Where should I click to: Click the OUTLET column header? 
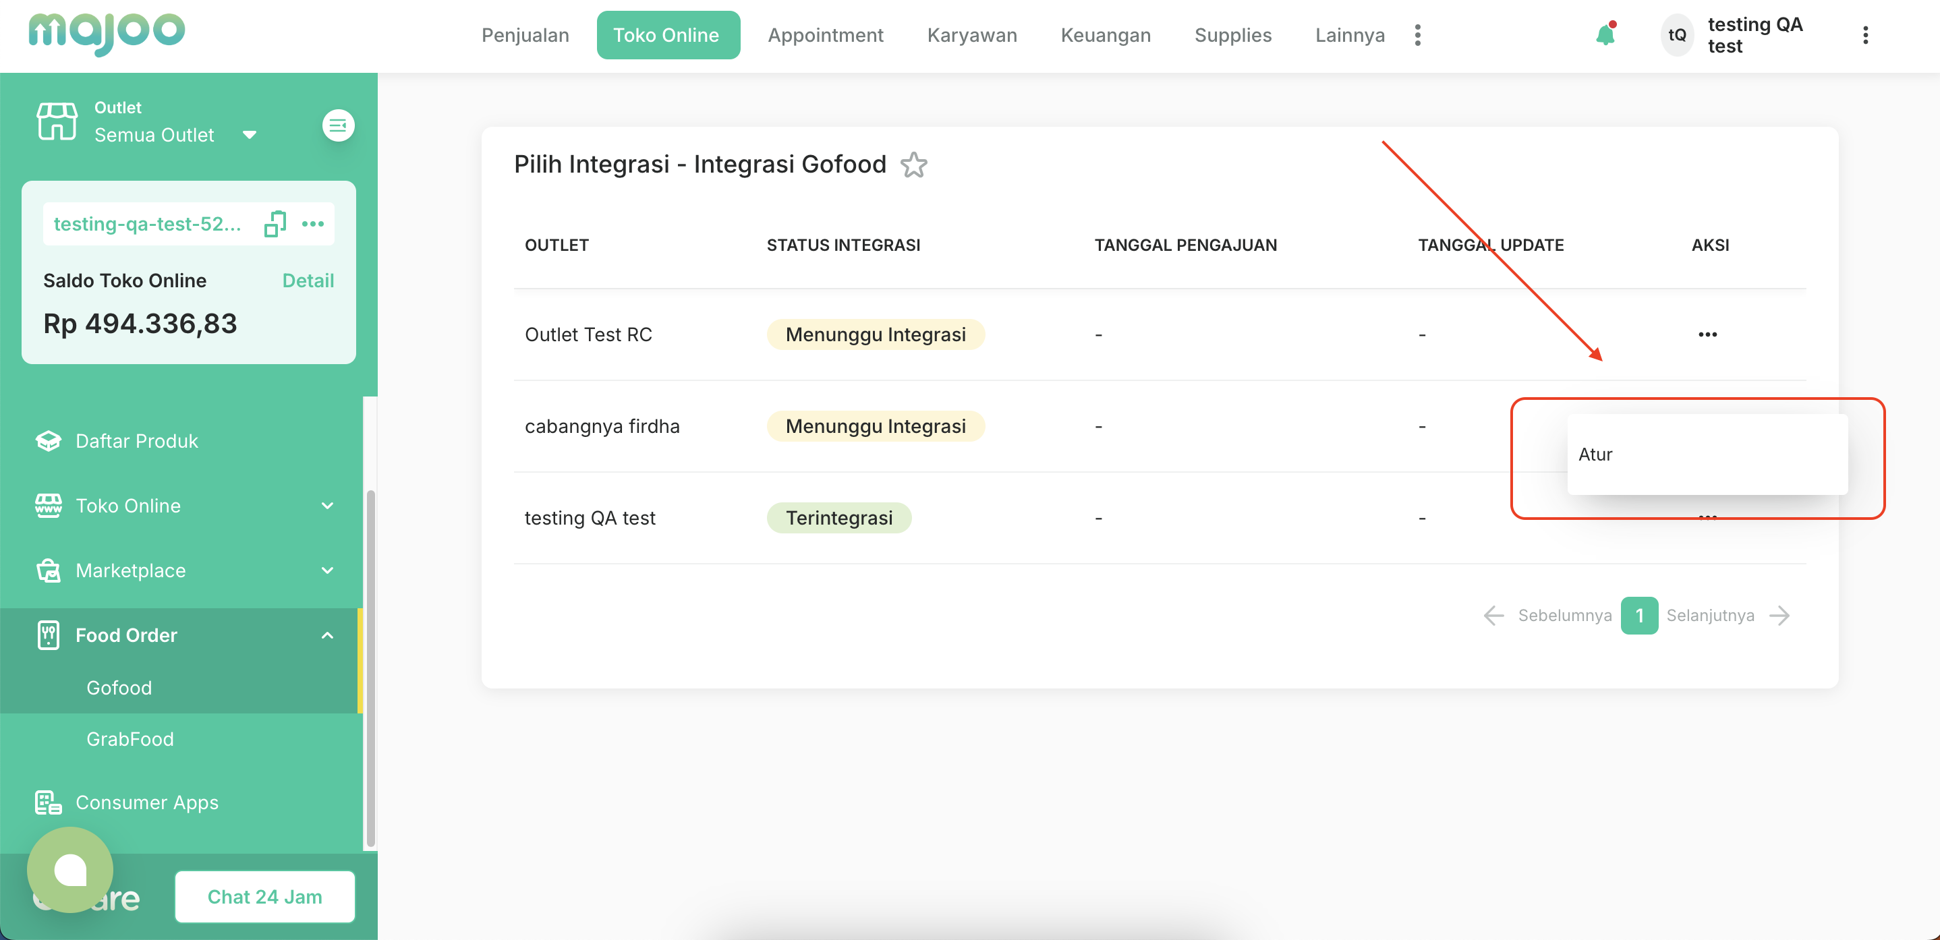556,245
